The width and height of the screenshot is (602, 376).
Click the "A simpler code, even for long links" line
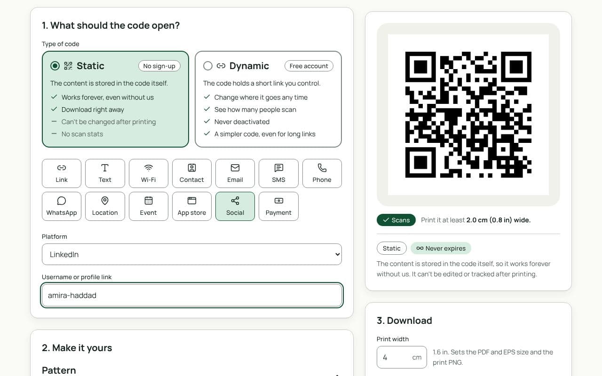click(x=265, y=134)
